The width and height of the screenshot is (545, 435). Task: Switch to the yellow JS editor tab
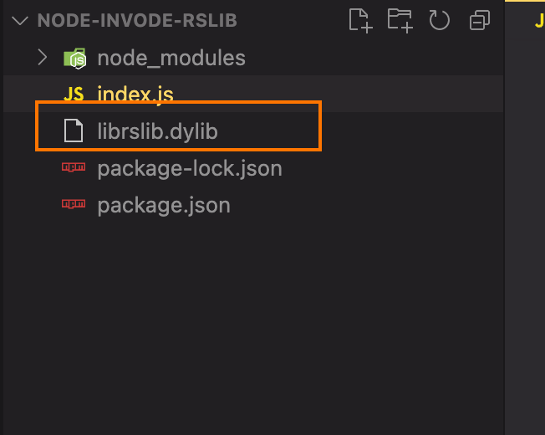click(x=539, y=21)
